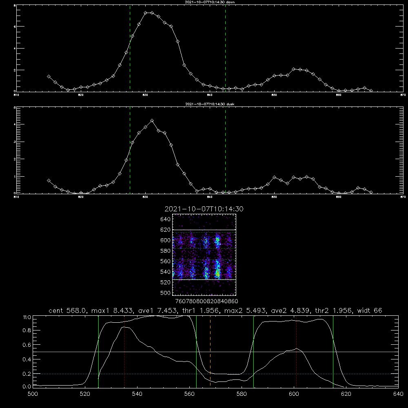Click the green vertical line near 563 in bottom plot

click(197, 351)
